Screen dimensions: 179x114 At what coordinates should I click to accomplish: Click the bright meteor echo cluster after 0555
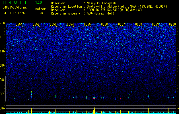94,98
